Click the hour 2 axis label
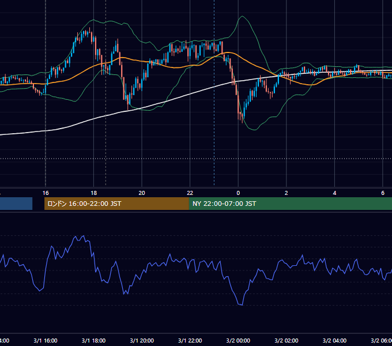392x346 pixels. point(287,193)
